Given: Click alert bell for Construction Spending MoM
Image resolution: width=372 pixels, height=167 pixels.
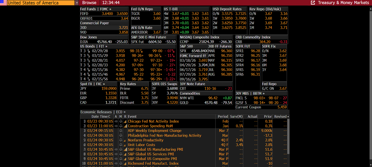Looking at the screenshot, I should click(x=121, y=126).
